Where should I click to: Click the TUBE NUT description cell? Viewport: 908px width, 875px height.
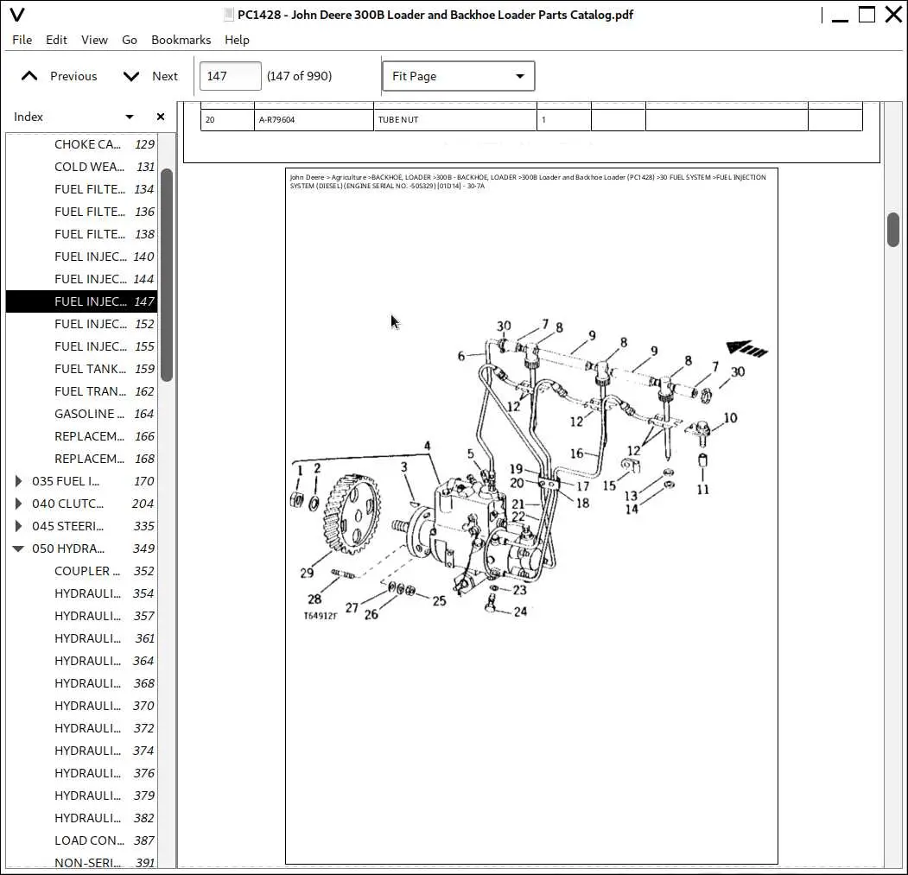click(455, 120)
